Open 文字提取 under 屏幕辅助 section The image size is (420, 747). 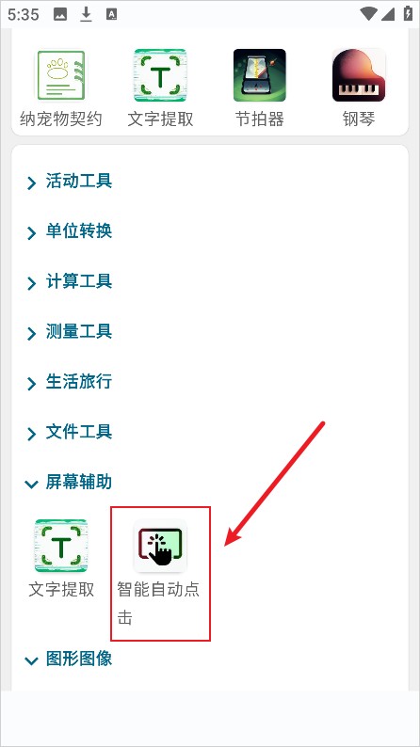(x=61, y=546)
